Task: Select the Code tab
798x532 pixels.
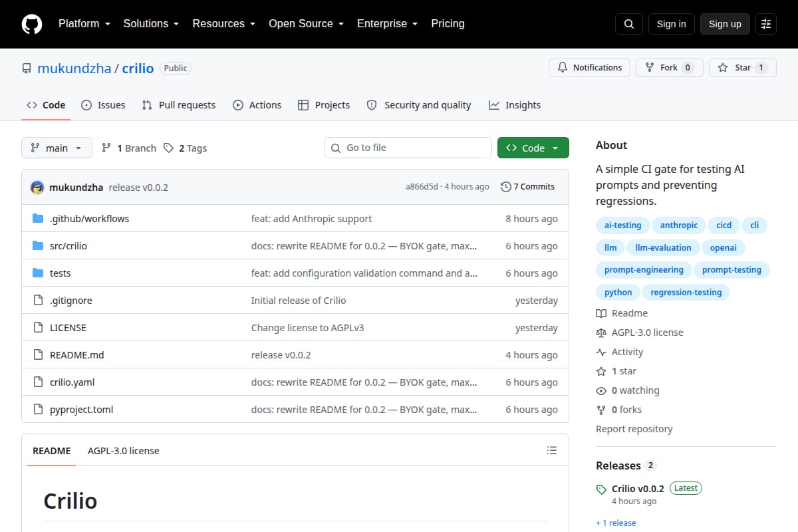Action: [x=46, y=105]
